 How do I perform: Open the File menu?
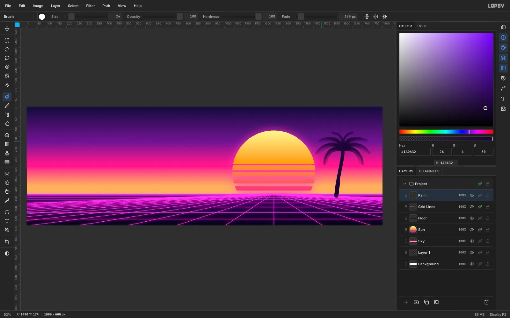pos(8,6)
